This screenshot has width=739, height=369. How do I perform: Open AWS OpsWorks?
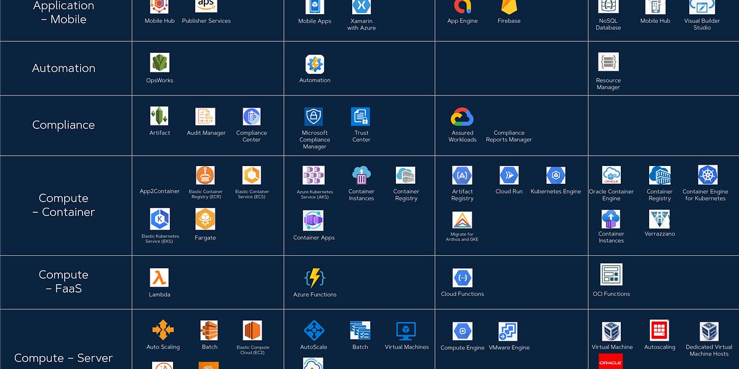pyautogui.click(x=160, y=64)
